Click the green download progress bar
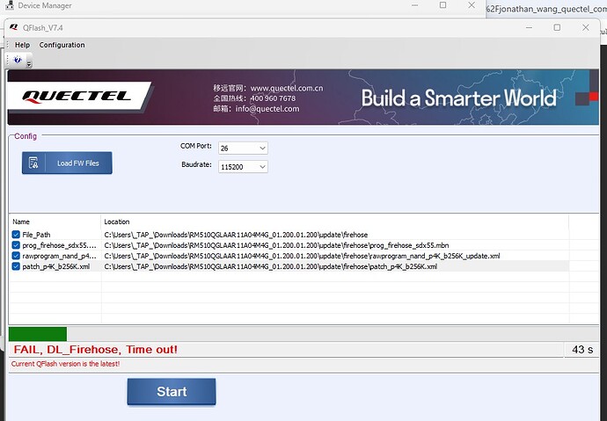607x421 pixels. click(x=38, y=334)
